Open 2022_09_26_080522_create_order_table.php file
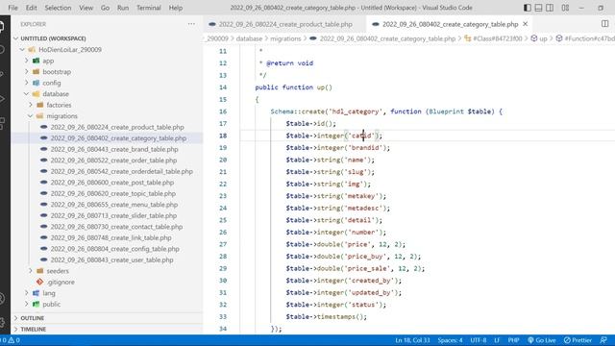 pos(113,161)
